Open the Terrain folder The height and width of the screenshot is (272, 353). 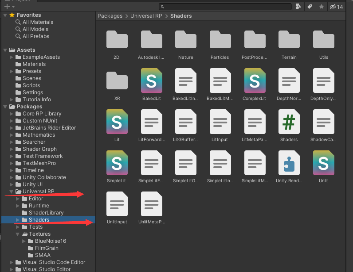coord(289,39)
